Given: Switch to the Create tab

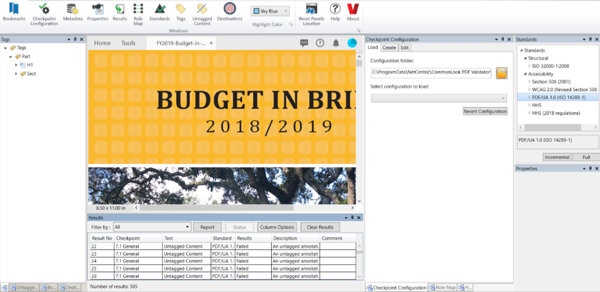Looking at the screenshot, I should (389, 47).
